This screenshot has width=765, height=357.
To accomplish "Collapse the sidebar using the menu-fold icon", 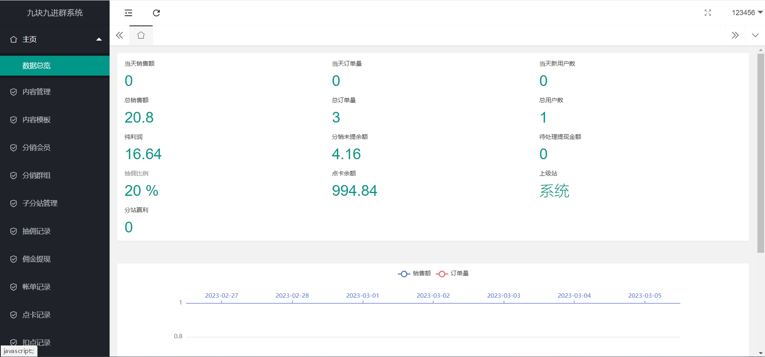I will coord(128,13).
